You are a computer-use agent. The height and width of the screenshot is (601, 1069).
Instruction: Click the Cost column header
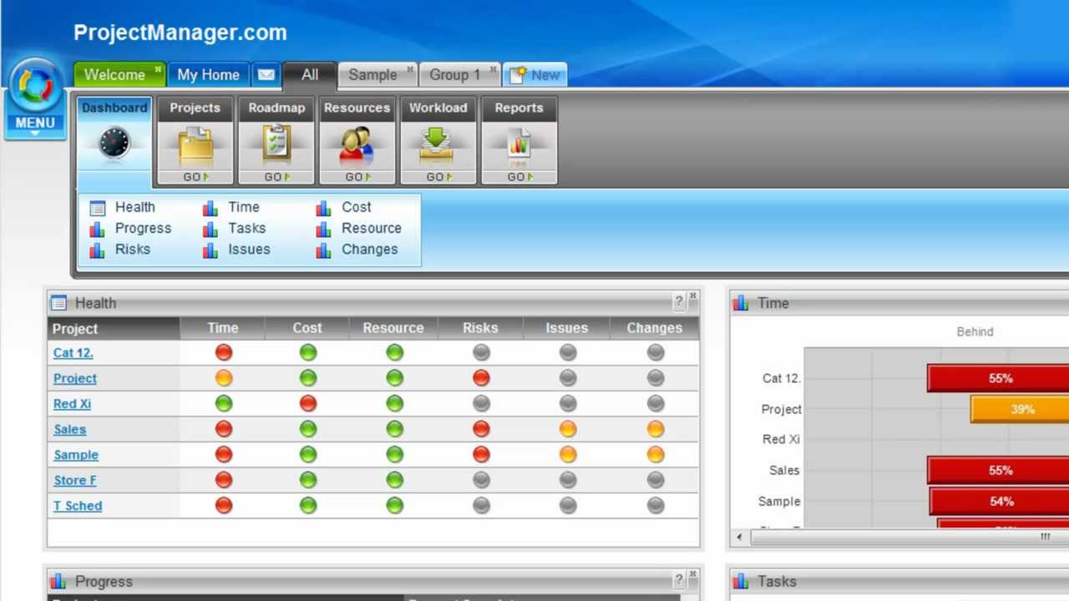click(x=307, y=328)
